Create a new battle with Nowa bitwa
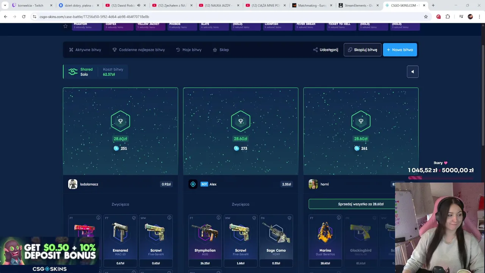This screenshot has height=273, width=485. 400,50
